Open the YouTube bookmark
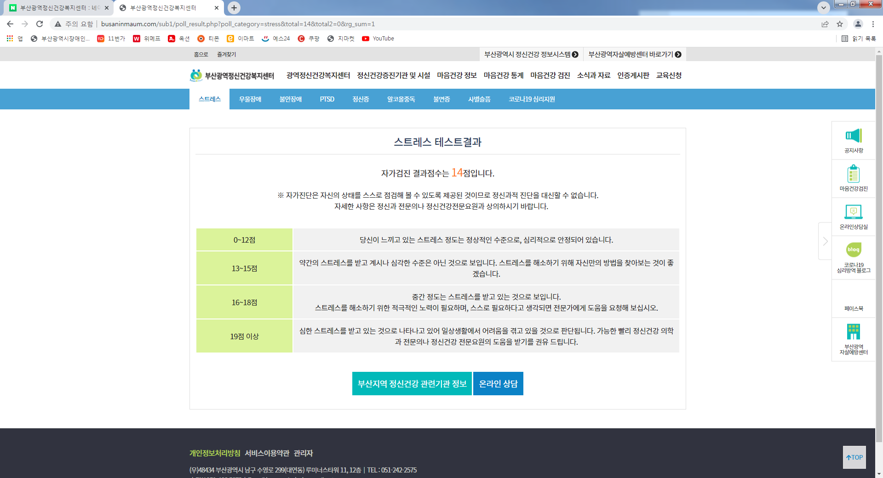This screenshot has height=478, width=883. (378, 39)
